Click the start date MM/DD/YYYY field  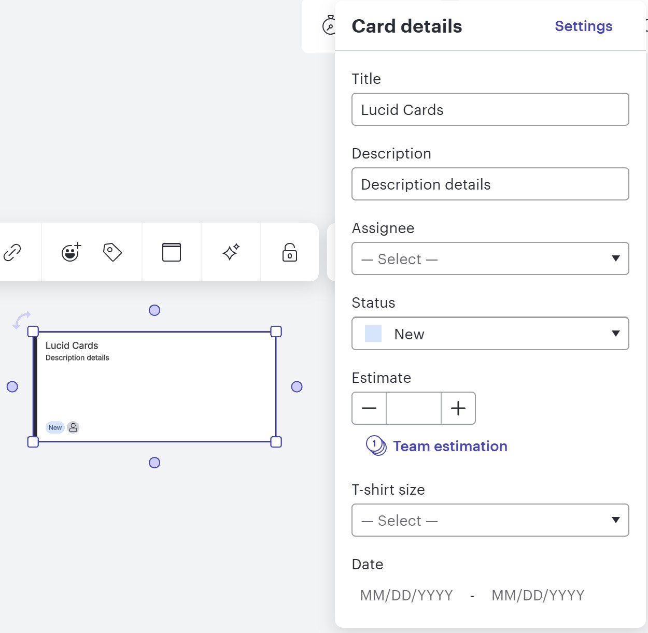(x=406, y=595)
